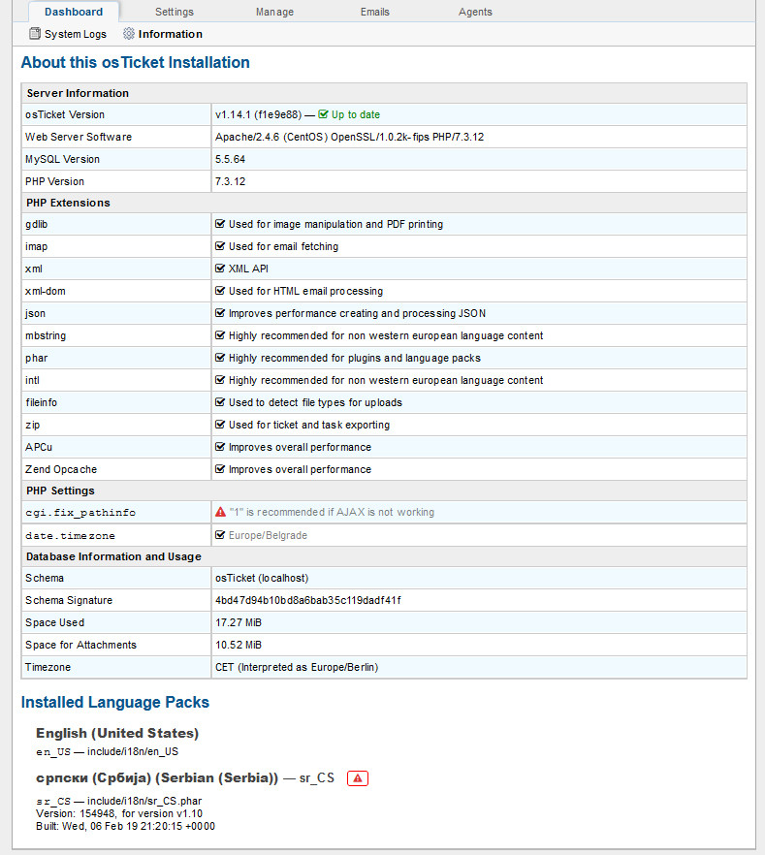Switch to the Settings tab
Screen dimensions: 765x855
[175, 12]
